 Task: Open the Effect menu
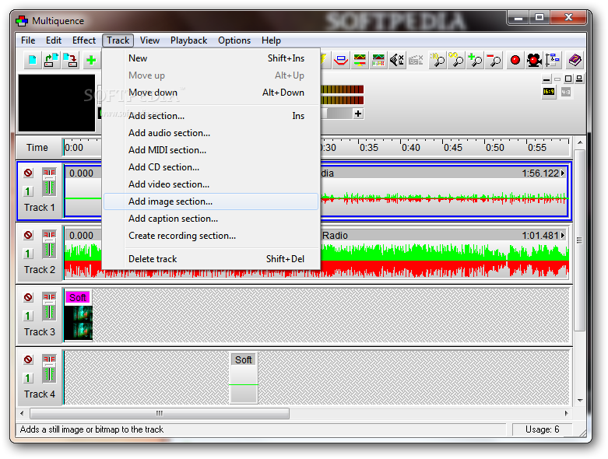pyautogui.click(x=84, y=40)
